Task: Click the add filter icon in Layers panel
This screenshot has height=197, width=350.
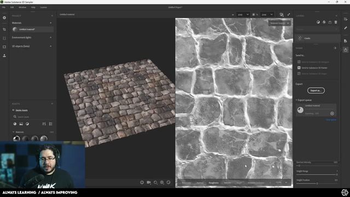Action: pos(324,22)
